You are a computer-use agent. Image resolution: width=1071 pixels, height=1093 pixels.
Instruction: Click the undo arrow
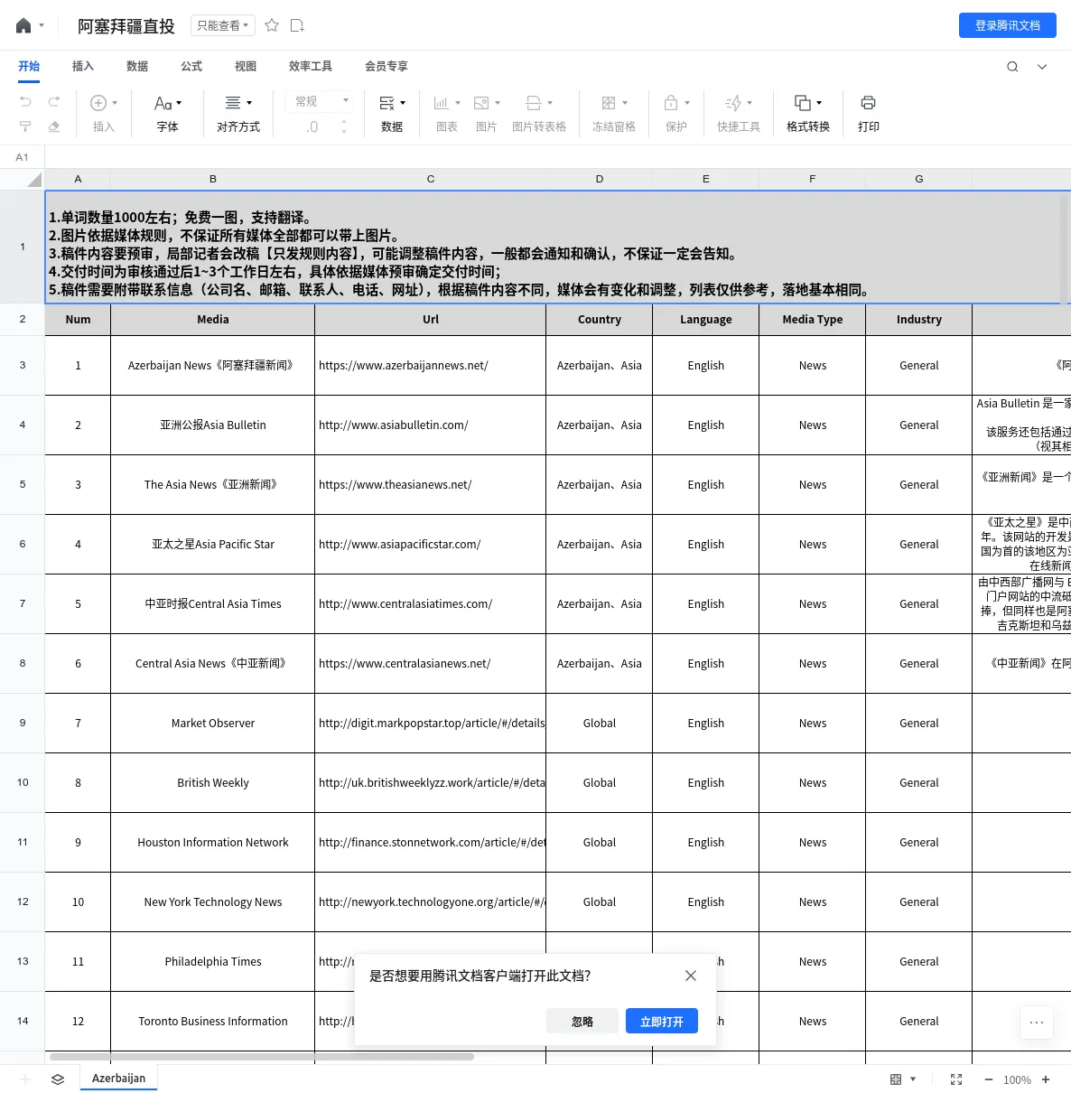(x=25, y=101)
